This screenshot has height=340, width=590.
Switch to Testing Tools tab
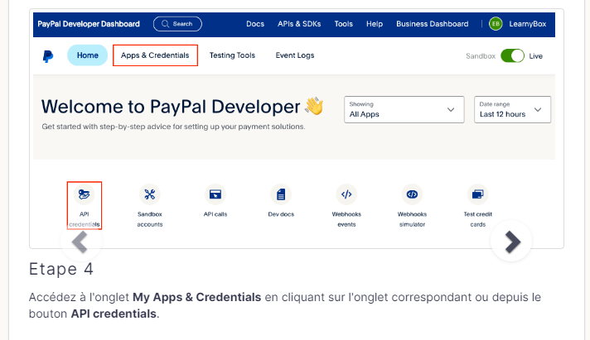[x=232, y=55]
